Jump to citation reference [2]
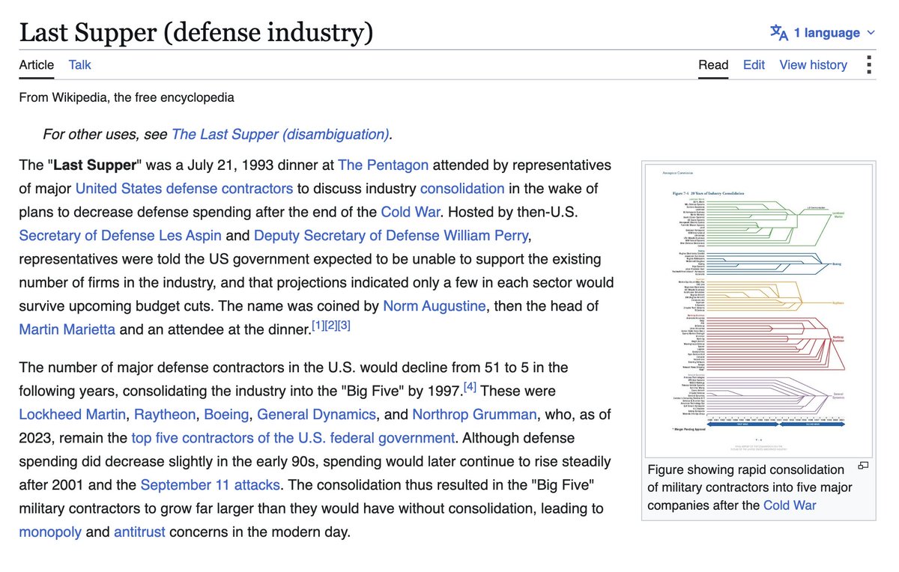This screenshot has height=572, width=899. click(331, 326)
